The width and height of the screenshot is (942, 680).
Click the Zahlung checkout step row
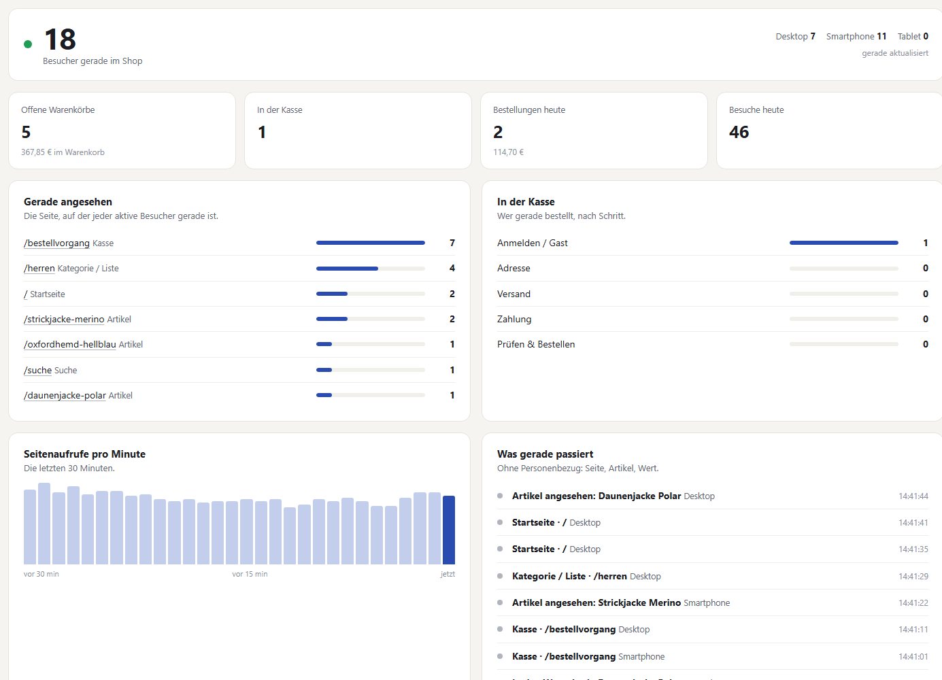(x=713, y=320)
